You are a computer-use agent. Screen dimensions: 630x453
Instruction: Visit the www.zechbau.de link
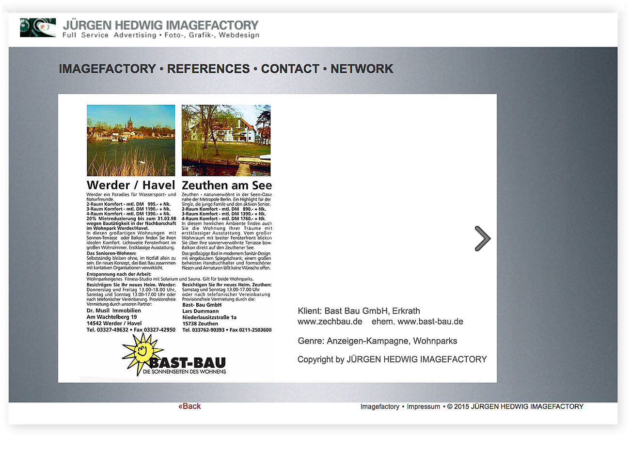click(x=330, y=322)
